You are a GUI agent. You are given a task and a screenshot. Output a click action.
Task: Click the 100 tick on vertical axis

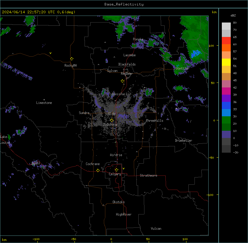click(211, 46)
